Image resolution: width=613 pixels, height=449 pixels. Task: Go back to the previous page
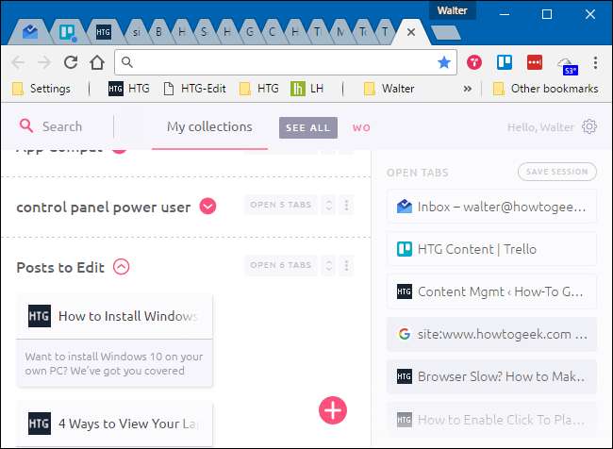point(18,62)
